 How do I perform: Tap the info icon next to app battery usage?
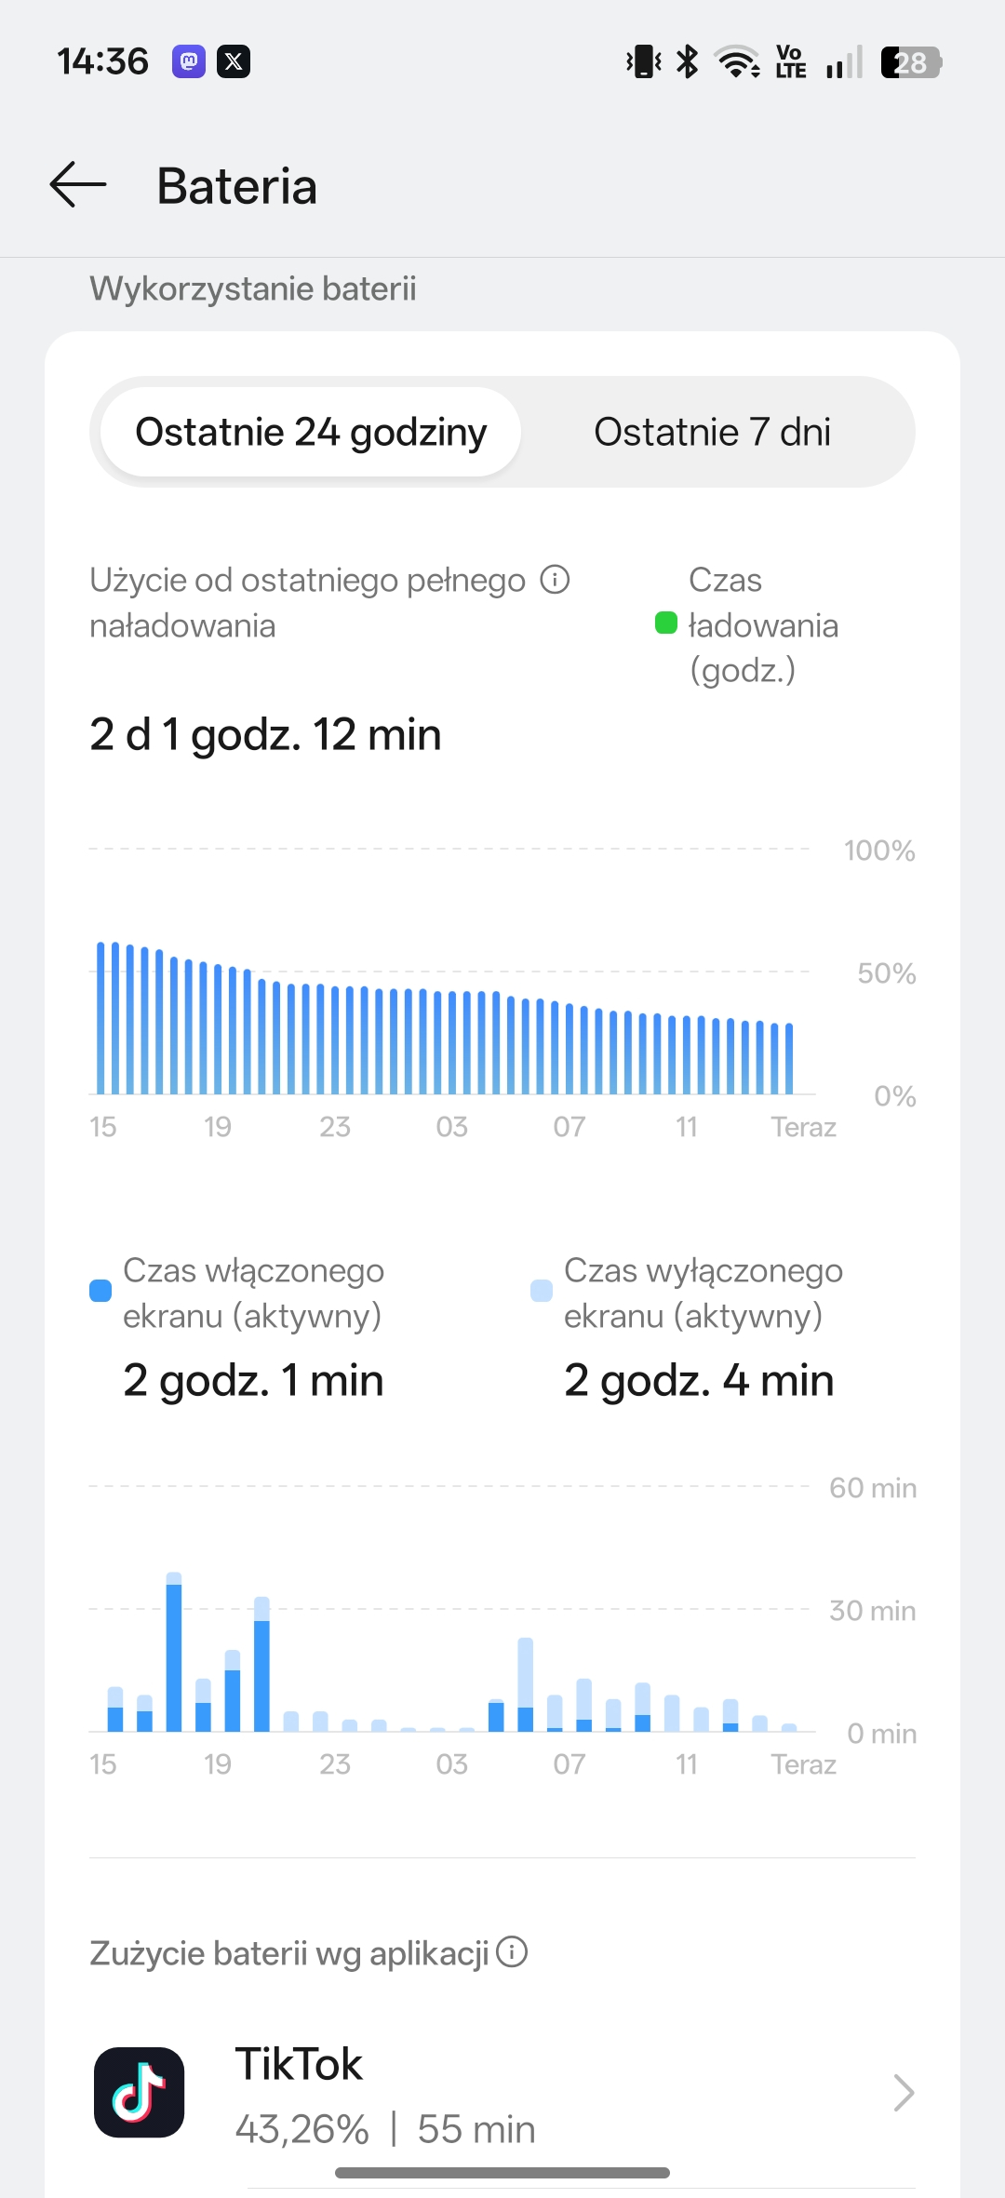pyautogui.click(x=512, y=1951)
